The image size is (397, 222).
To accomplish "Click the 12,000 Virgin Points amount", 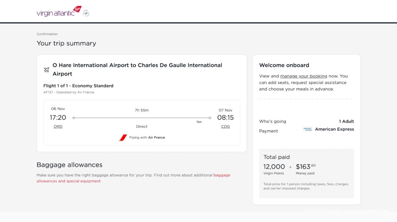I will [274, 167].
